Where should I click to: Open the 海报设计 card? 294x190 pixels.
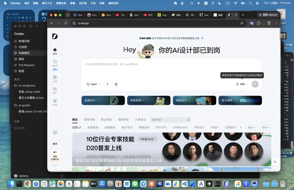pyautogui.click(x=194, y=100)
